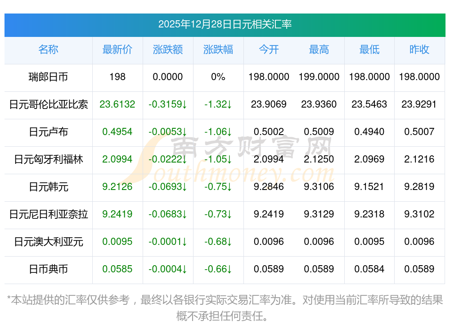Viewport: 450px width, 330px height.
Task: Click the low value 0.0584
Action: point(369,269)
